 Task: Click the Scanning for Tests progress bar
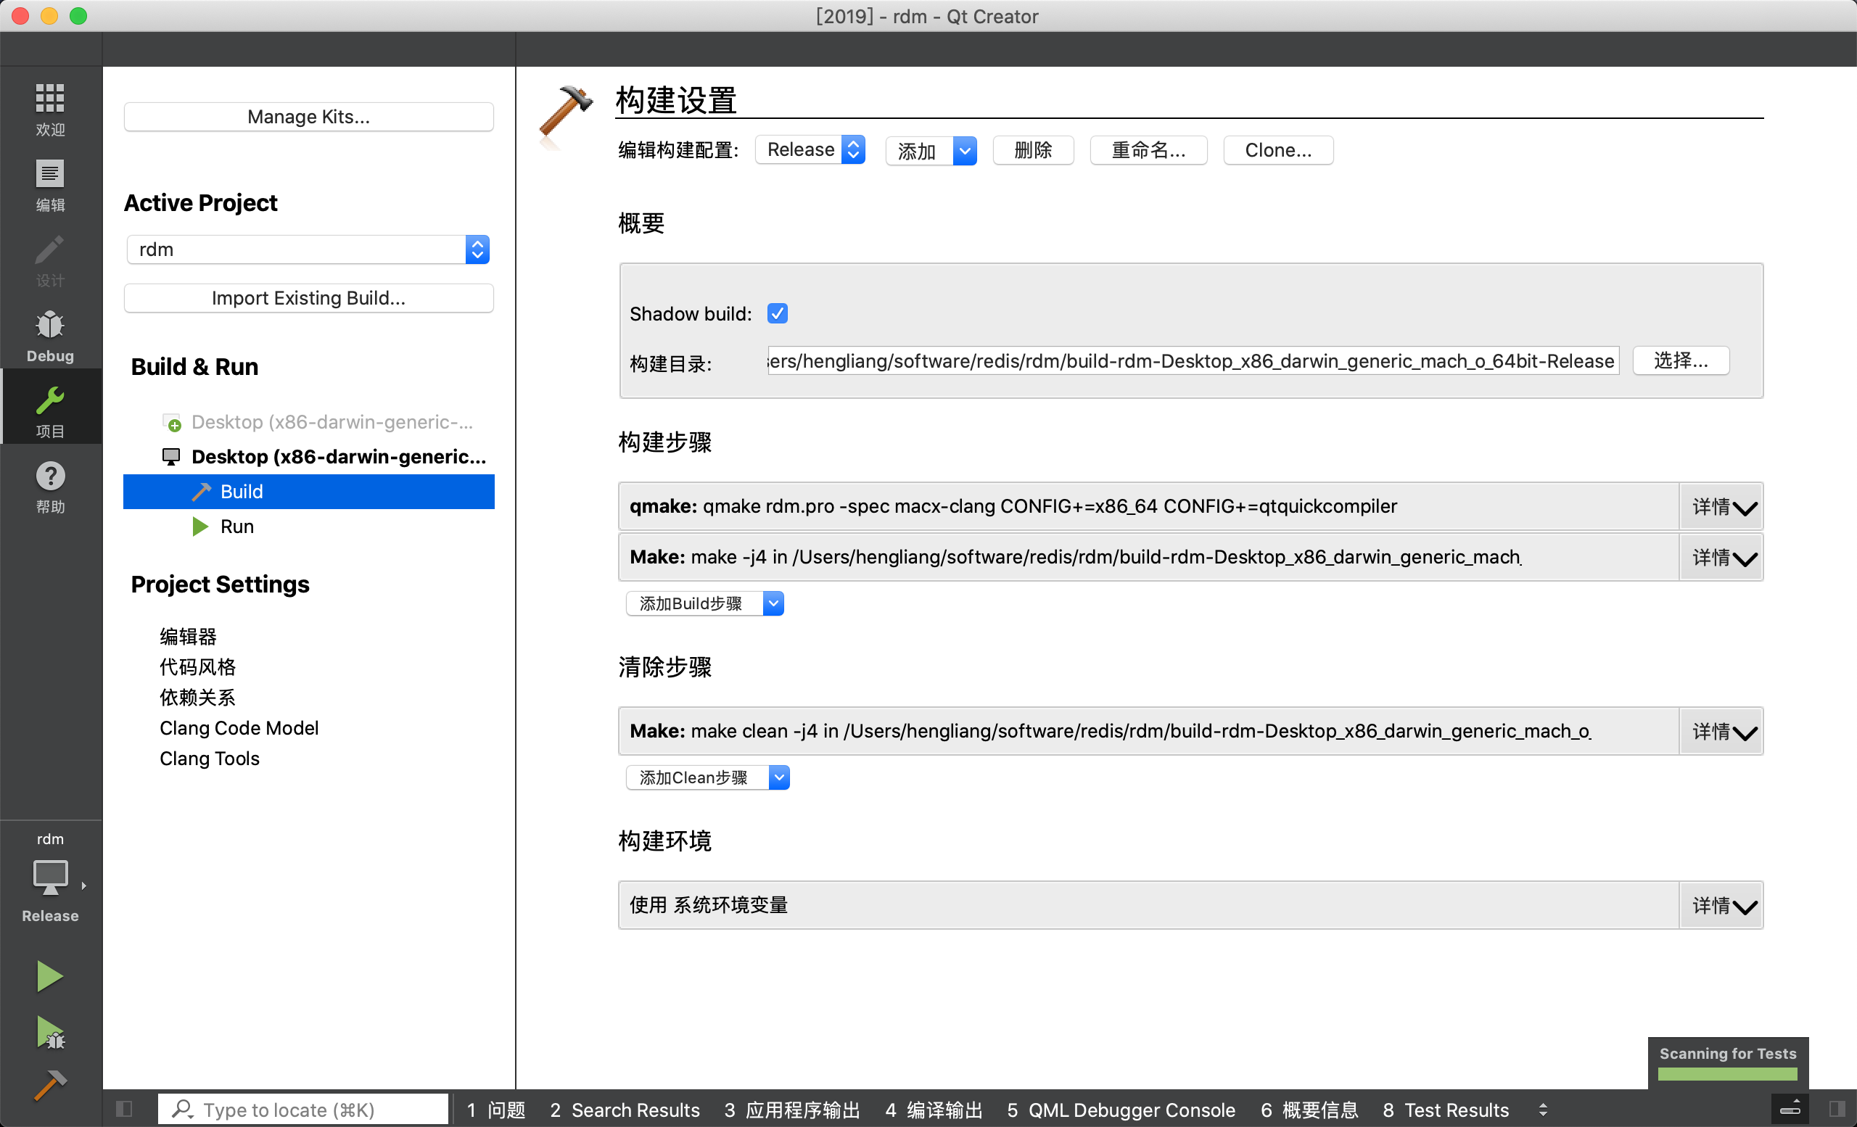[1727, 1074]
